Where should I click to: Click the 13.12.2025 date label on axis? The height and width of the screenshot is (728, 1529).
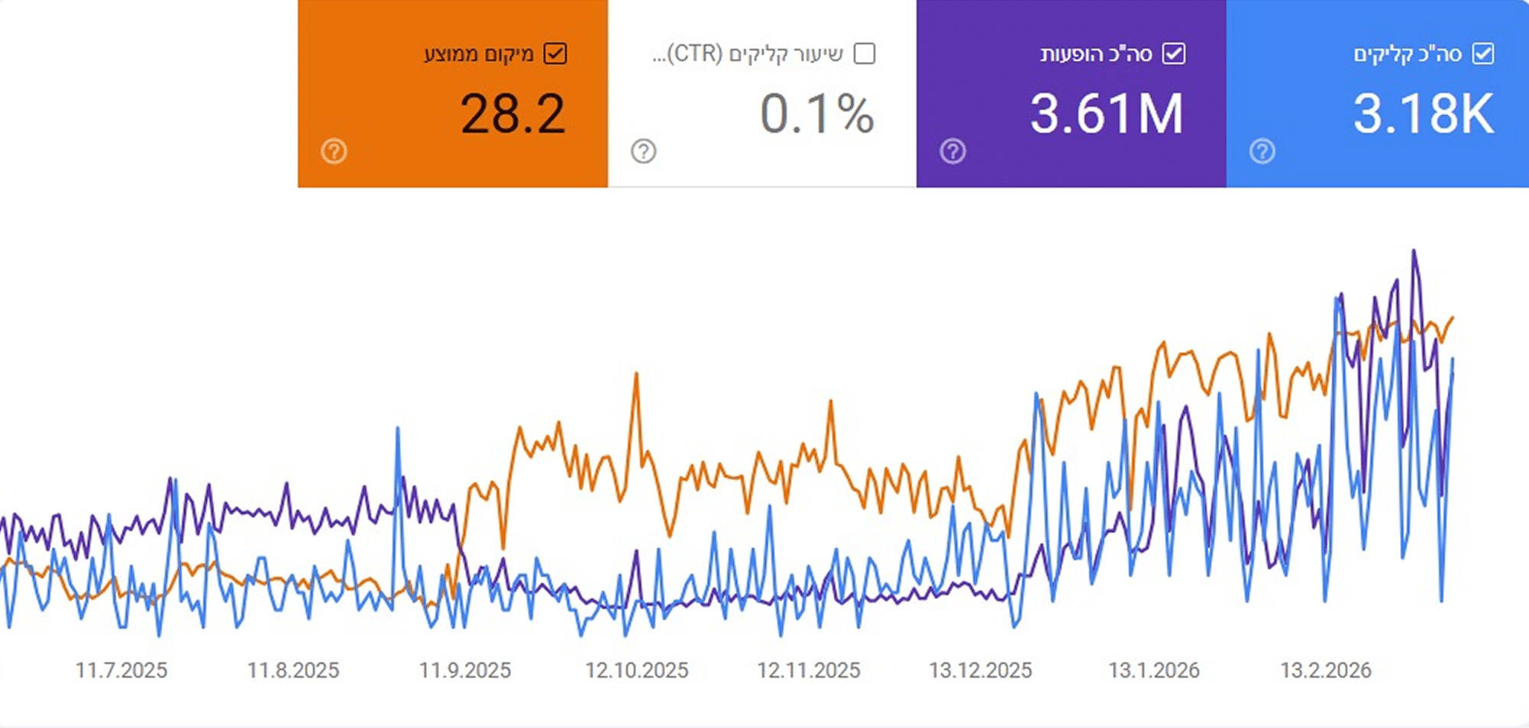click(980, 670)
